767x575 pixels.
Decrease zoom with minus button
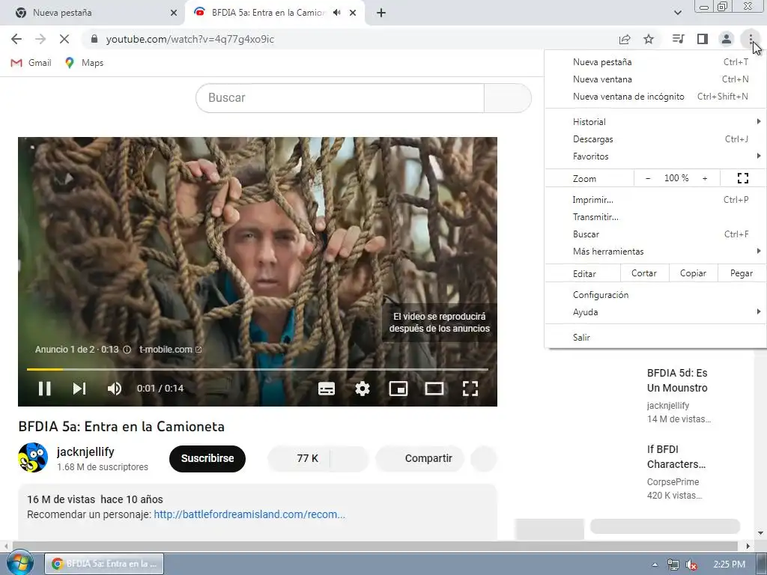648,178
